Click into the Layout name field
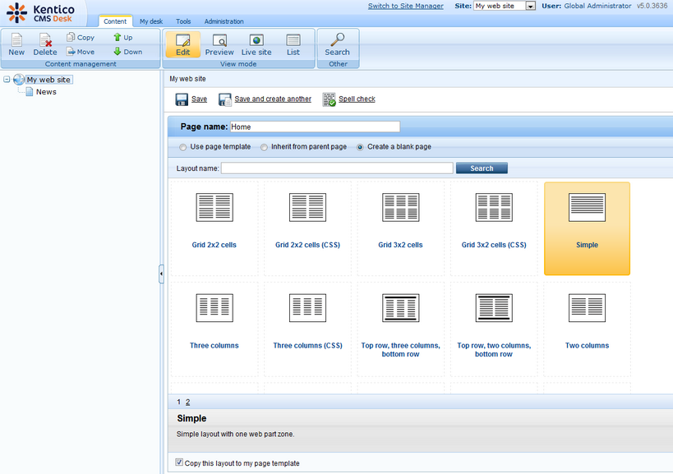The image size is (673, 474). (x=337, y=168)
